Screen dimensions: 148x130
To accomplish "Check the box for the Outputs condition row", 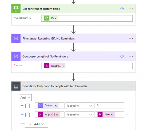I will coord(28,106).
